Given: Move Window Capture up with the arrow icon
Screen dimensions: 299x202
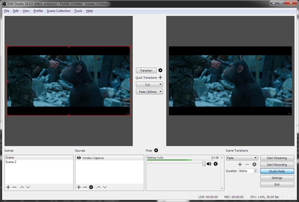Looking at the screenshot, I should coord(99,187).
